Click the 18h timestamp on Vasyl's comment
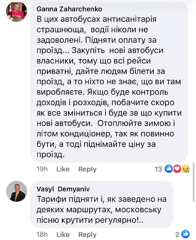The image size is (196, 240). tap(42, 234)
